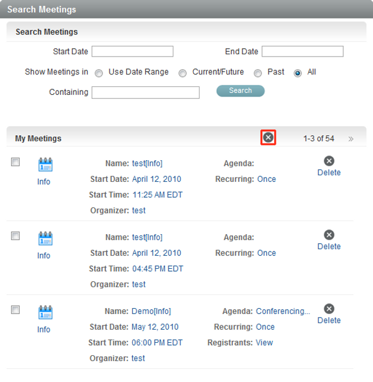This screenshot has width=373, height=382.
Task: Click the Containing text field
Action: click(x=145, y=92)
